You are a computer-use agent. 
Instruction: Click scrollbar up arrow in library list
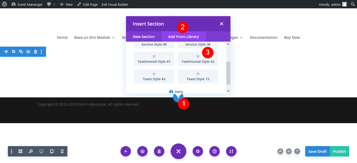coord(228,44)
